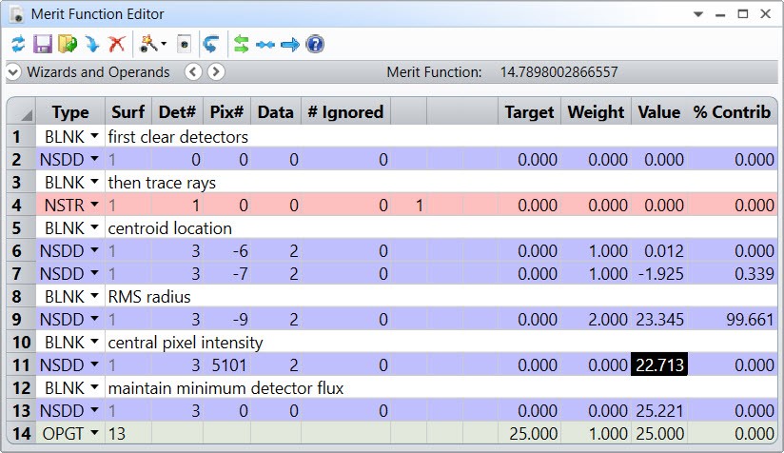Click comment 'RMS radius'
The height and width of the screenshot is (453, 784).
click(x=149, y=297)
